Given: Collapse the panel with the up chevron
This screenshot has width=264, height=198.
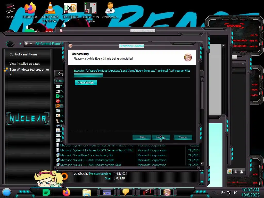Looking at the screenshot, I should tap(243, 64).
